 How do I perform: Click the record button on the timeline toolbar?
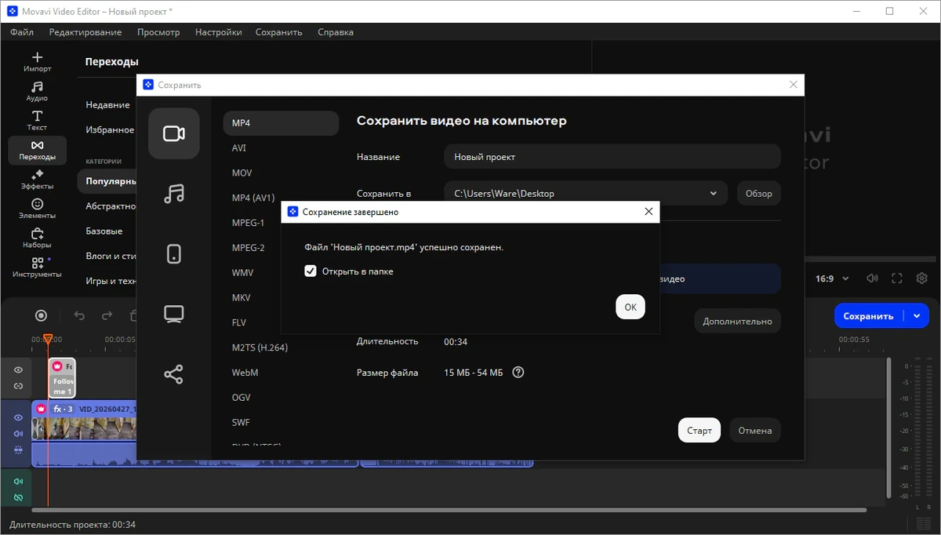coord(42,315)
